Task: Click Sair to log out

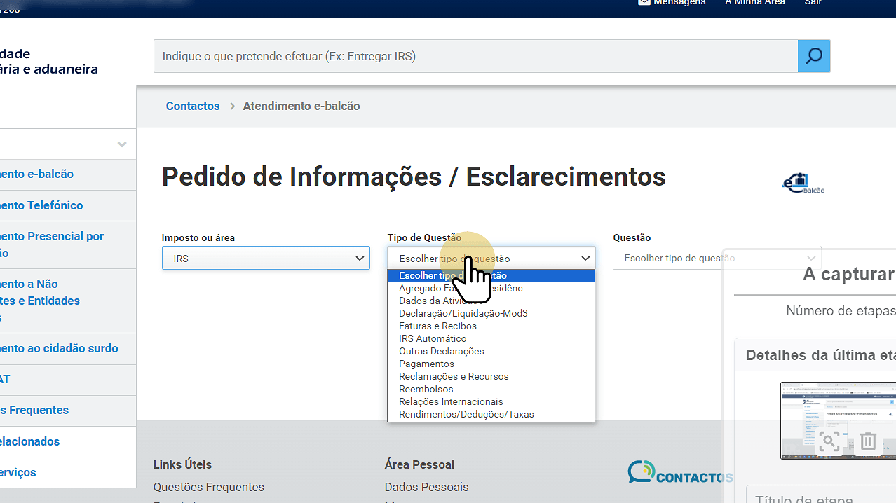Action: click(x=813, y=3)
